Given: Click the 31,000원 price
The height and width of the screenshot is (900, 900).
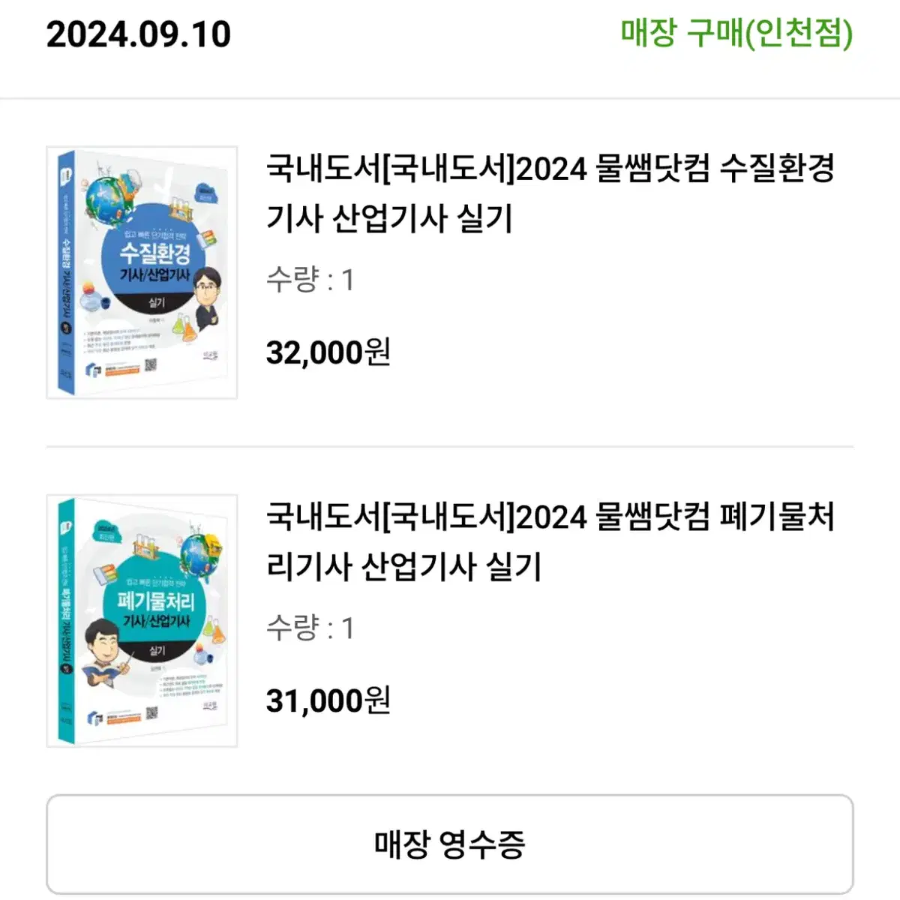Looking at the screenshot, I should coord(328,700).
